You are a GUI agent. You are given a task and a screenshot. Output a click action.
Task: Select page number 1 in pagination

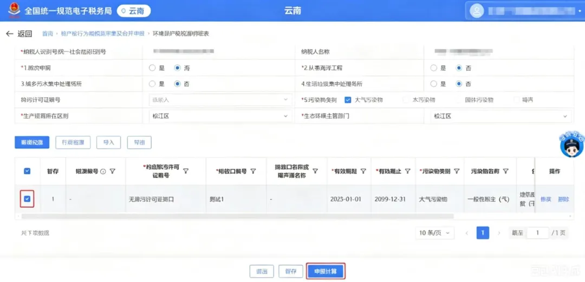[483, 233]
